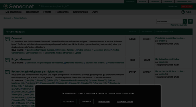This screenshot has width=196, height=107.
Task: Click in the Rechercher search field
Action: [169, 22]
